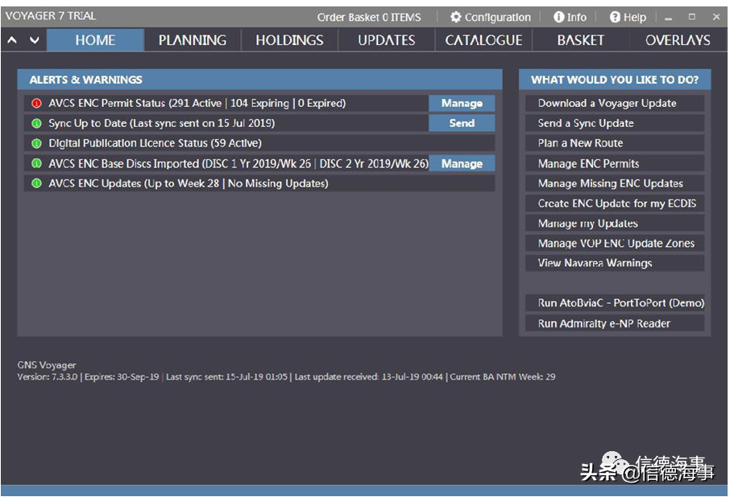This screenshot has width=730, height=497.
Task: Click the down arrow navigation icon
Action: pyautogui.click(x=35, y=40)
